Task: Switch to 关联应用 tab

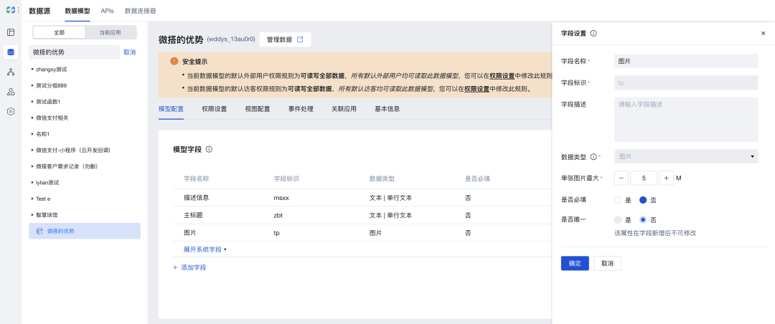Action: tap(344, 109)
